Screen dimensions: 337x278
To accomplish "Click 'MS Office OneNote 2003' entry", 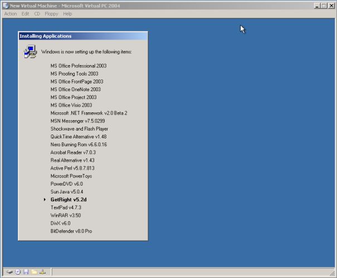I will click(75, 90).
